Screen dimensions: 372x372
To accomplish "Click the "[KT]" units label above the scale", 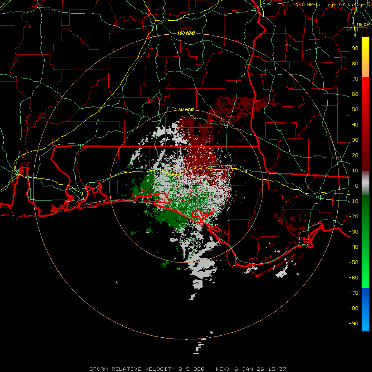I will pos(353,29).
